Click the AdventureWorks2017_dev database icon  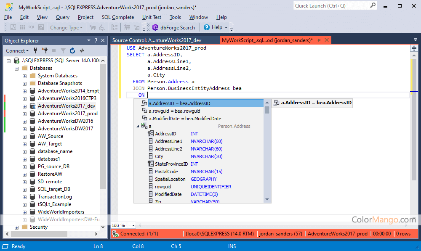[32, 106]
